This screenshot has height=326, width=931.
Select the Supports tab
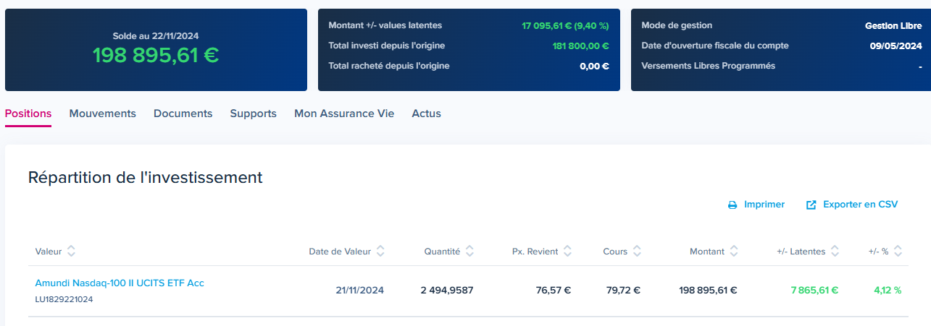click(x=254, y=113)
